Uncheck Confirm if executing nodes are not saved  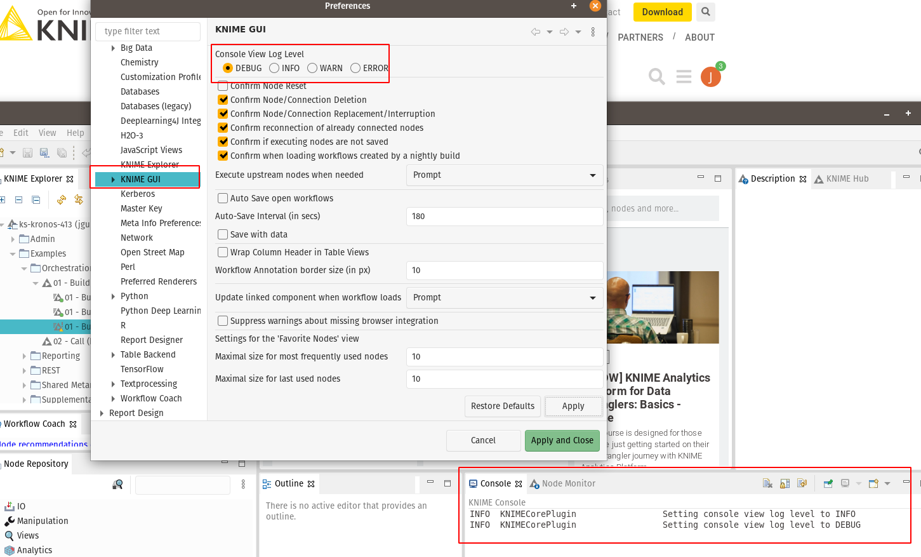pos(223,142)
